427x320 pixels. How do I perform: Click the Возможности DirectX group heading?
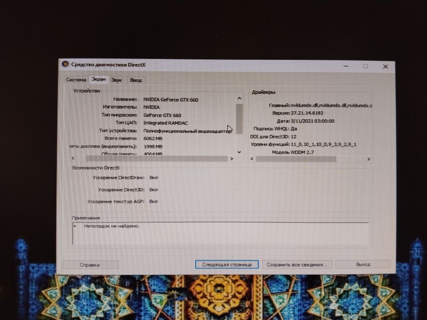pyautogui.click(x=96, y=168)
